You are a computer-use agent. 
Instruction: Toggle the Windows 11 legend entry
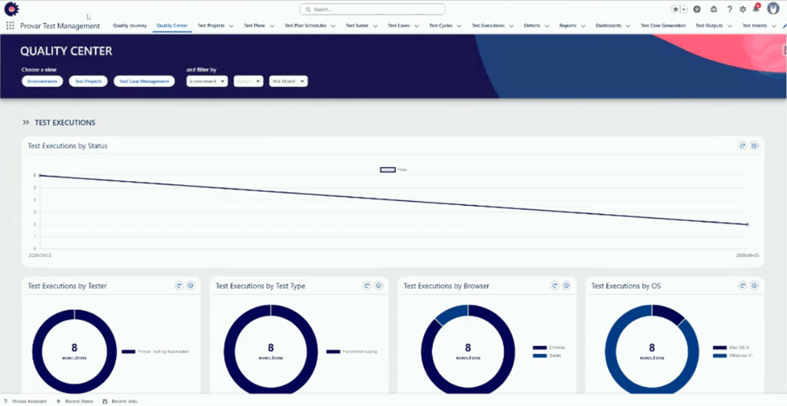(x=732, y=355)
